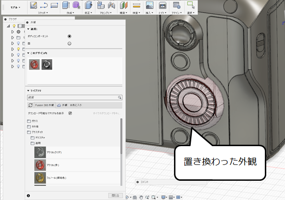The image size is (285, 200).
Task: Open the Make menu
Action: (162, 12)
